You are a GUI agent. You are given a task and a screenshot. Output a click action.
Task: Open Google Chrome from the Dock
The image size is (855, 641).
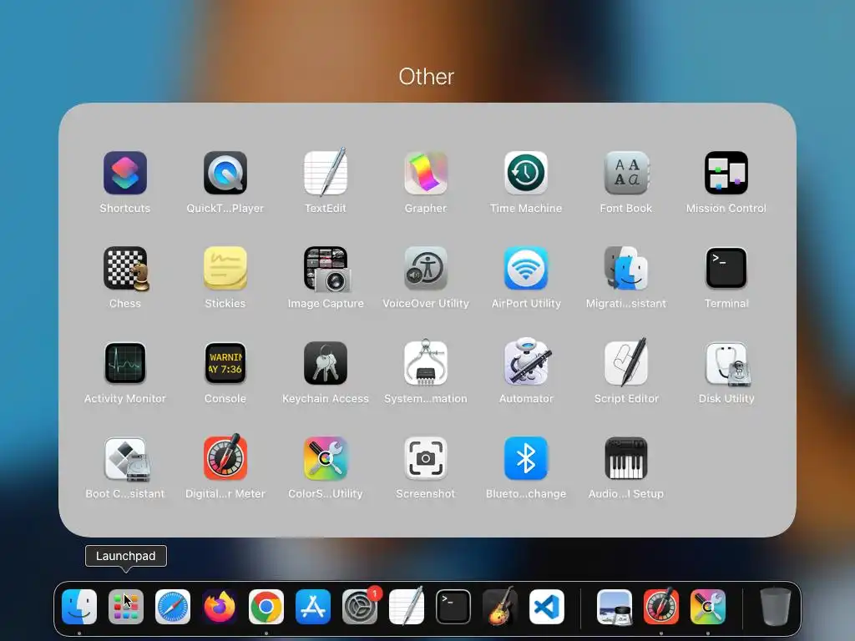266,607
